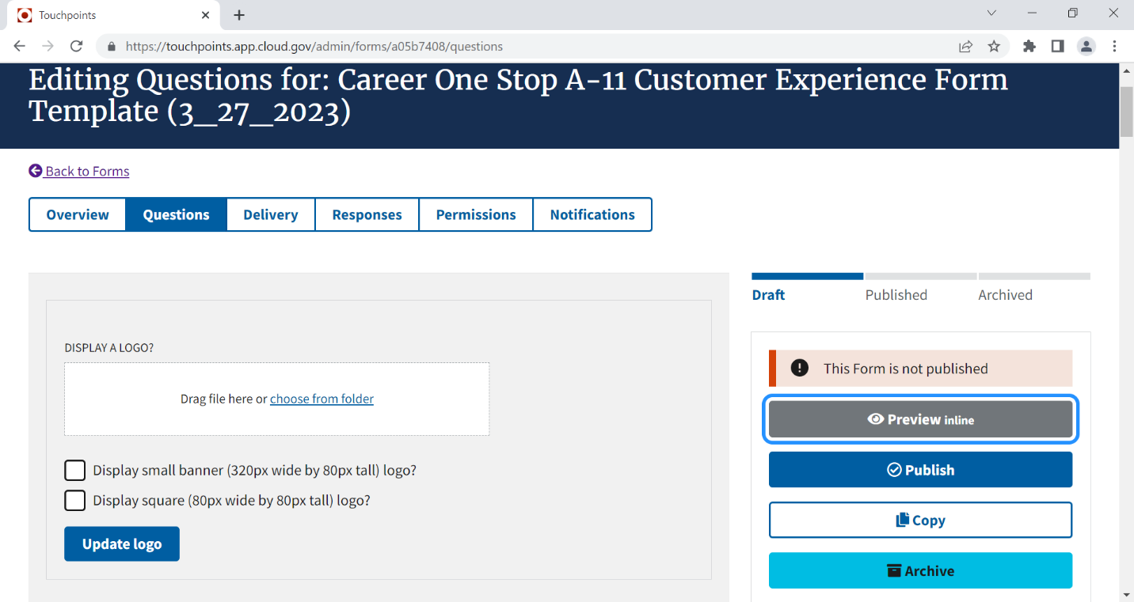Open the Chrome three-dot menu
This screenshot has height=602, width=1134.
(1114, 47)
